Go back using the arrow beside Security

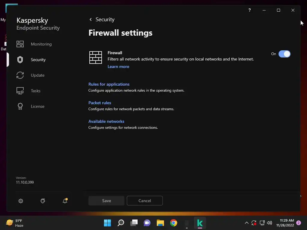(91, 19)
